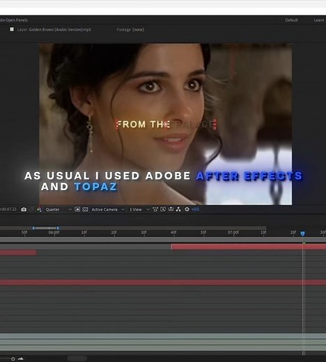This screenshot has height=362, width=326.
Task: Click the Show Channel color icon
Action: 39,210
